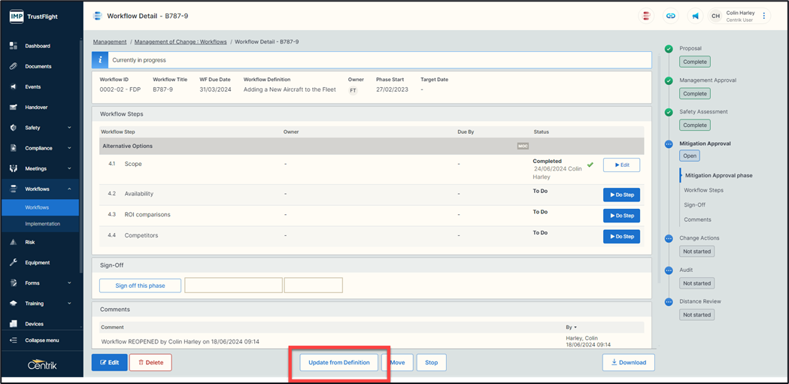Click the user menu three-dot icon
This screenshot has width=789, height=384.
pos(764,16)
